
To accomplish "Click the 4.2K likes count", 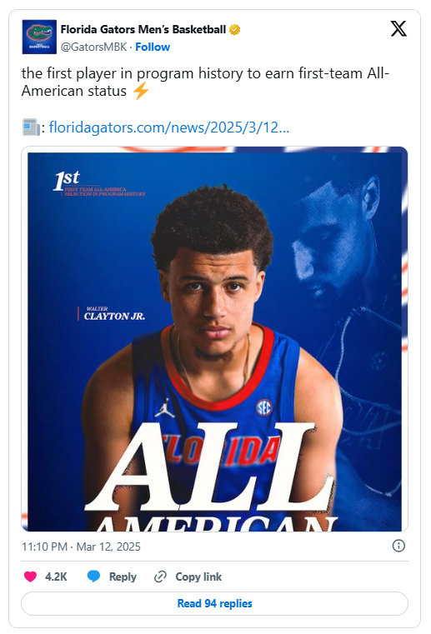I will pyautogui.click(x=56, y=577).
